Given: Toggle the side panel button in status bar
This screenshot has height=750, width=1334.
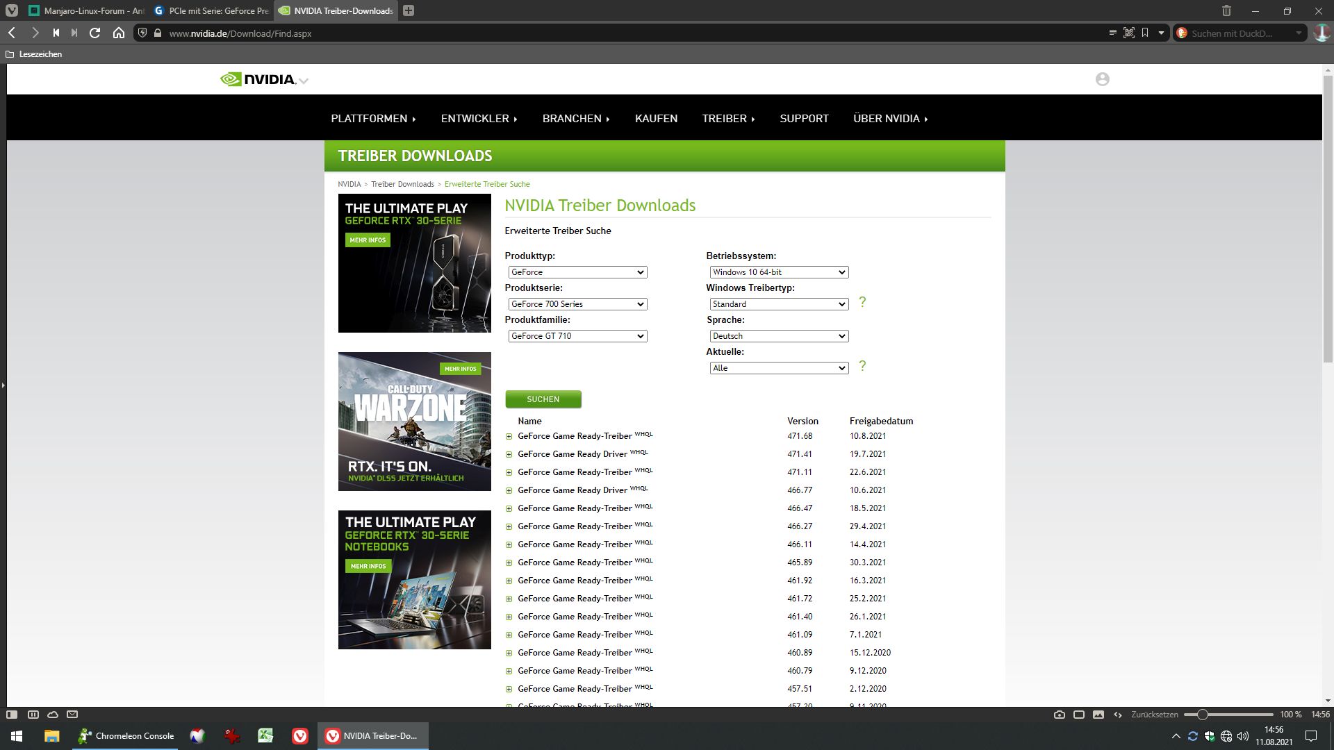Looking at the screenshot, I should coord(12,715).
